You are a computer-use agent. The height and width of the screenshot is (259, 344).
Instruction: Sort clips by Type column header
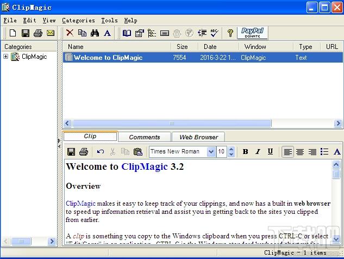(307, 47)
